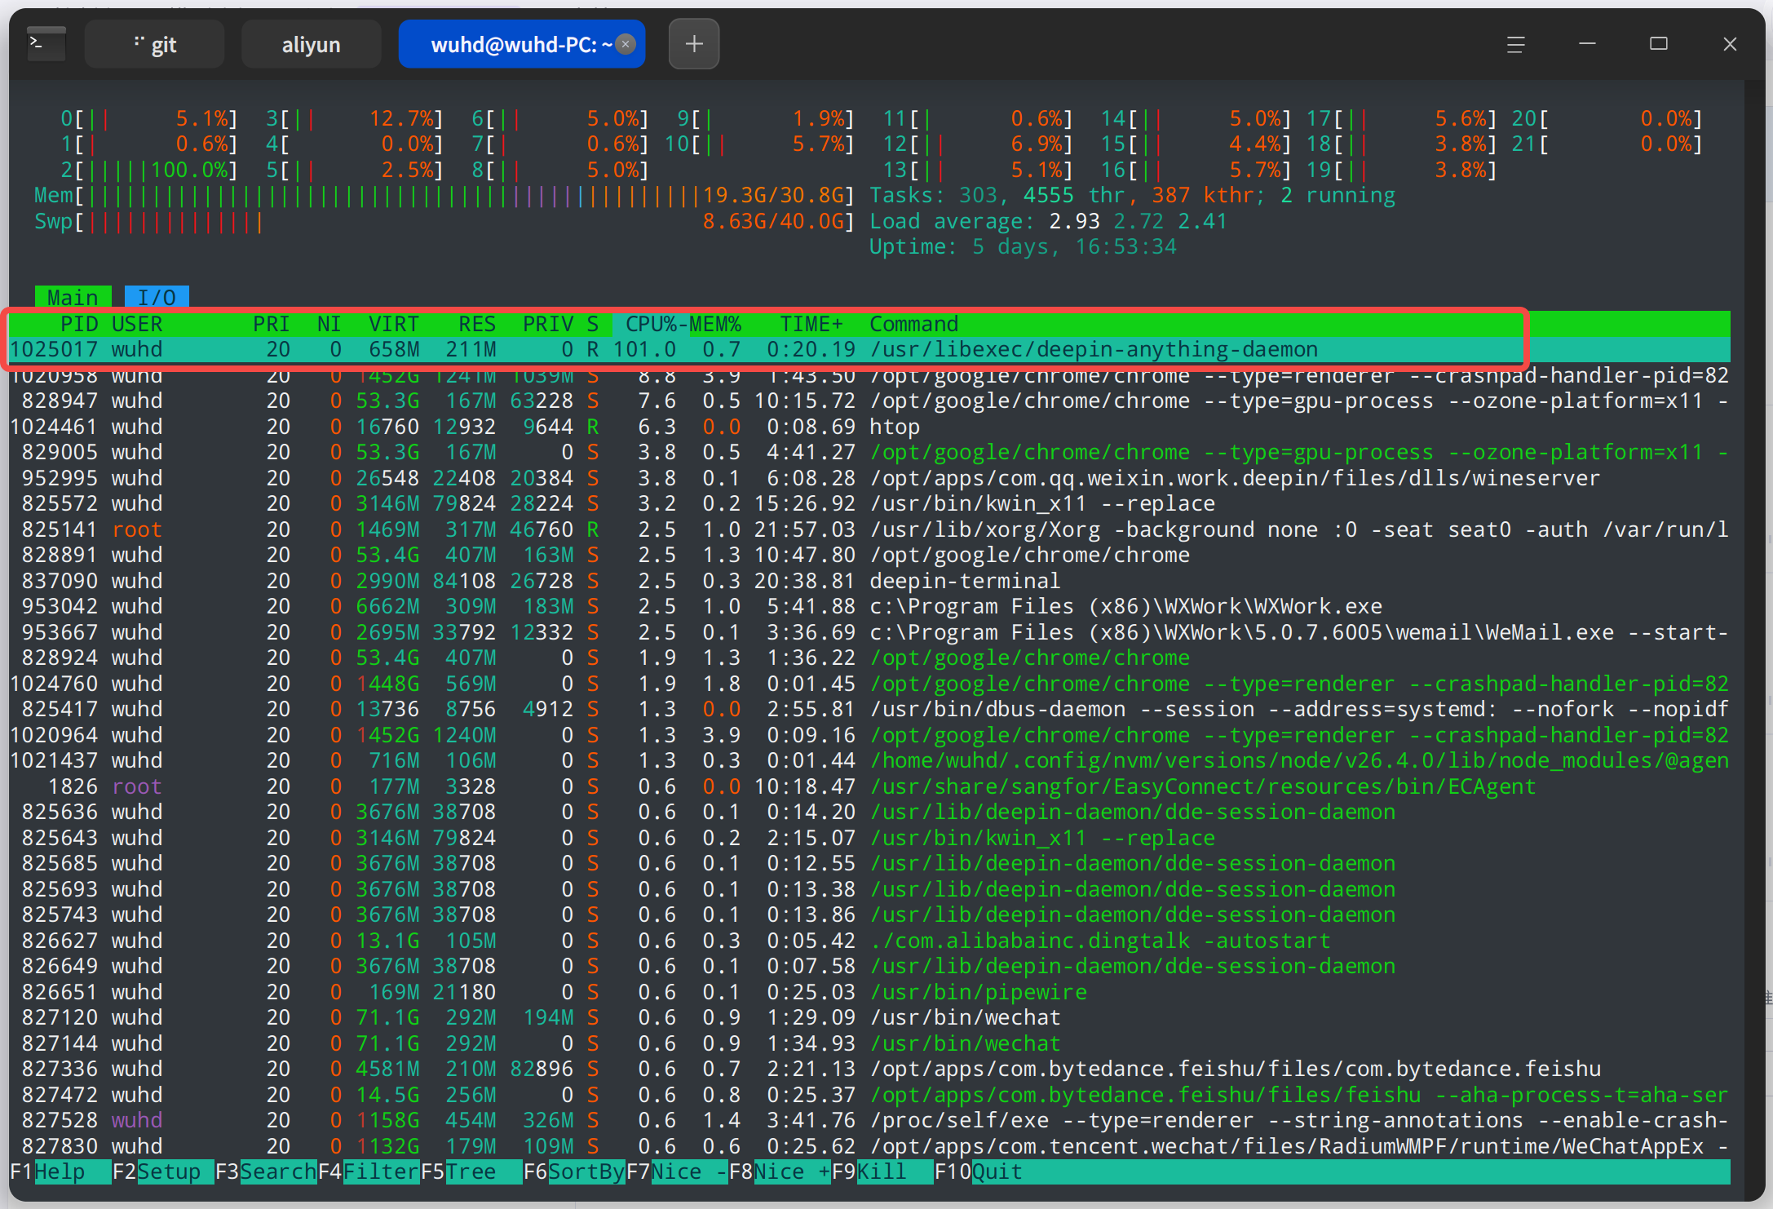The height and width of the screenshot is (1209, 1773).
Task: Click F10 Quit in function bar
Action: coord(979,1171)
